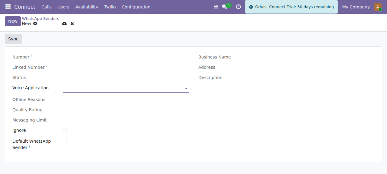Open the Availability menu

tap(87, 7)
